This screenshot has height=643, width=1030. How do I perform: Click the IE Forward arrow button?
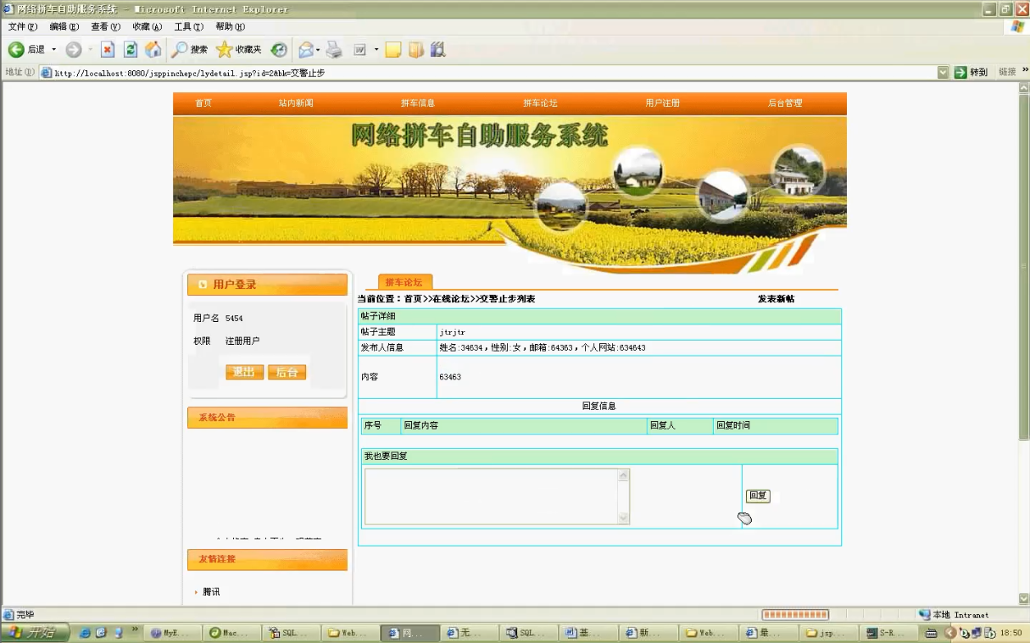pyautogui.click(x=74, y=50)
